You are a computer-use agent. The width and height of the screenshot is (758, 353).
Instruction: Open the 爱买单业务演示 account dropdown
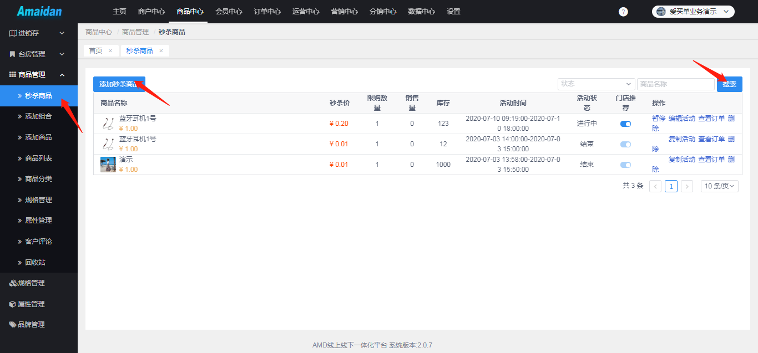click(x=693, y=12)
